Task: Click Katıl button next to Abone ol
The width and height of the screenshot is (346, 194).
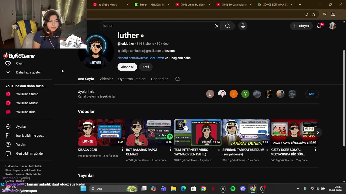Action: point(146,67)
